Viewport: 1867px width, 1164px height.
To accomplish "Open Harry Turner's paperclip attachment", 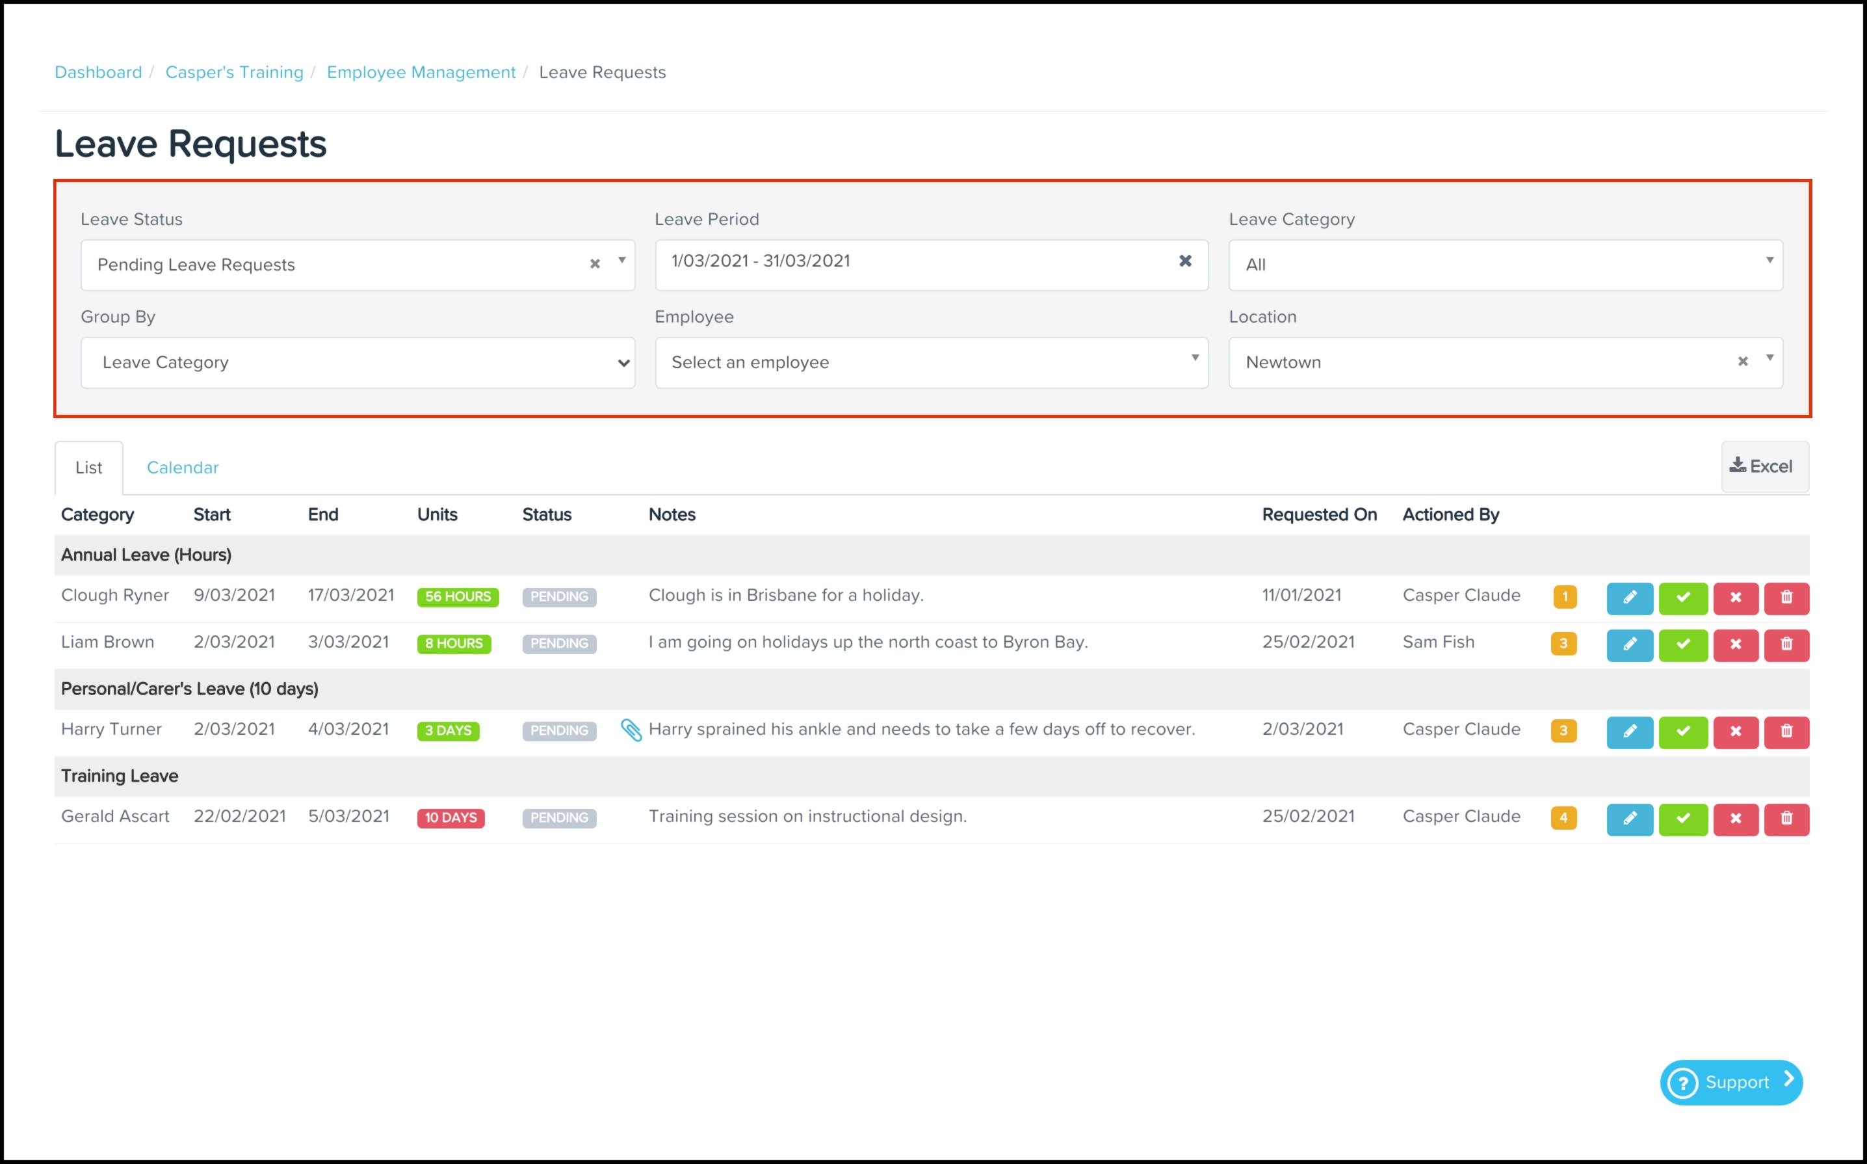I will coord(631,730).
